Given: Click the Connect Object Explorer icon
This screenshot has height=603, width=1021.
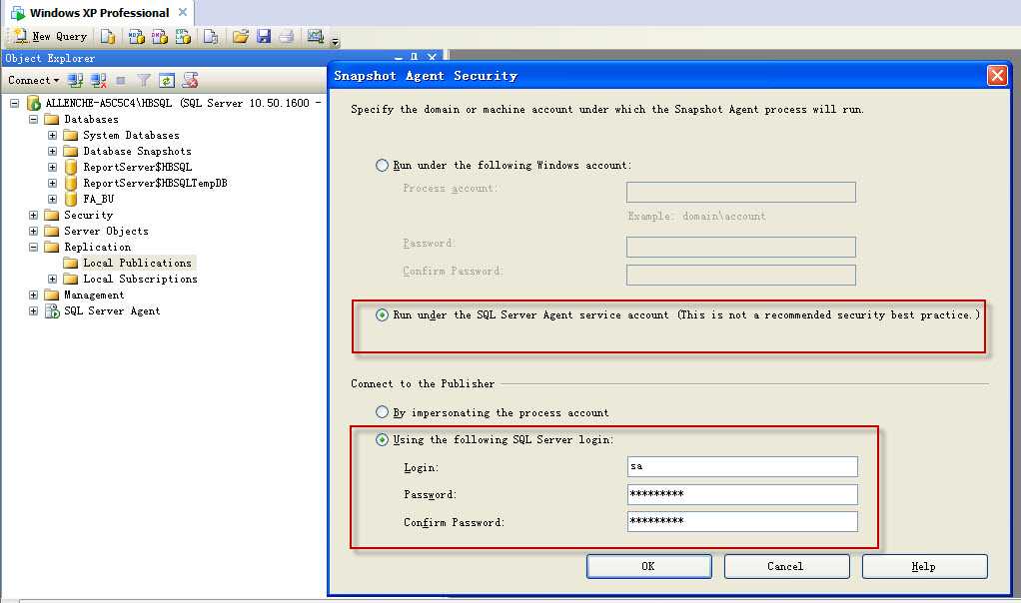Looking at the screenshot, I should click(76, 80).
